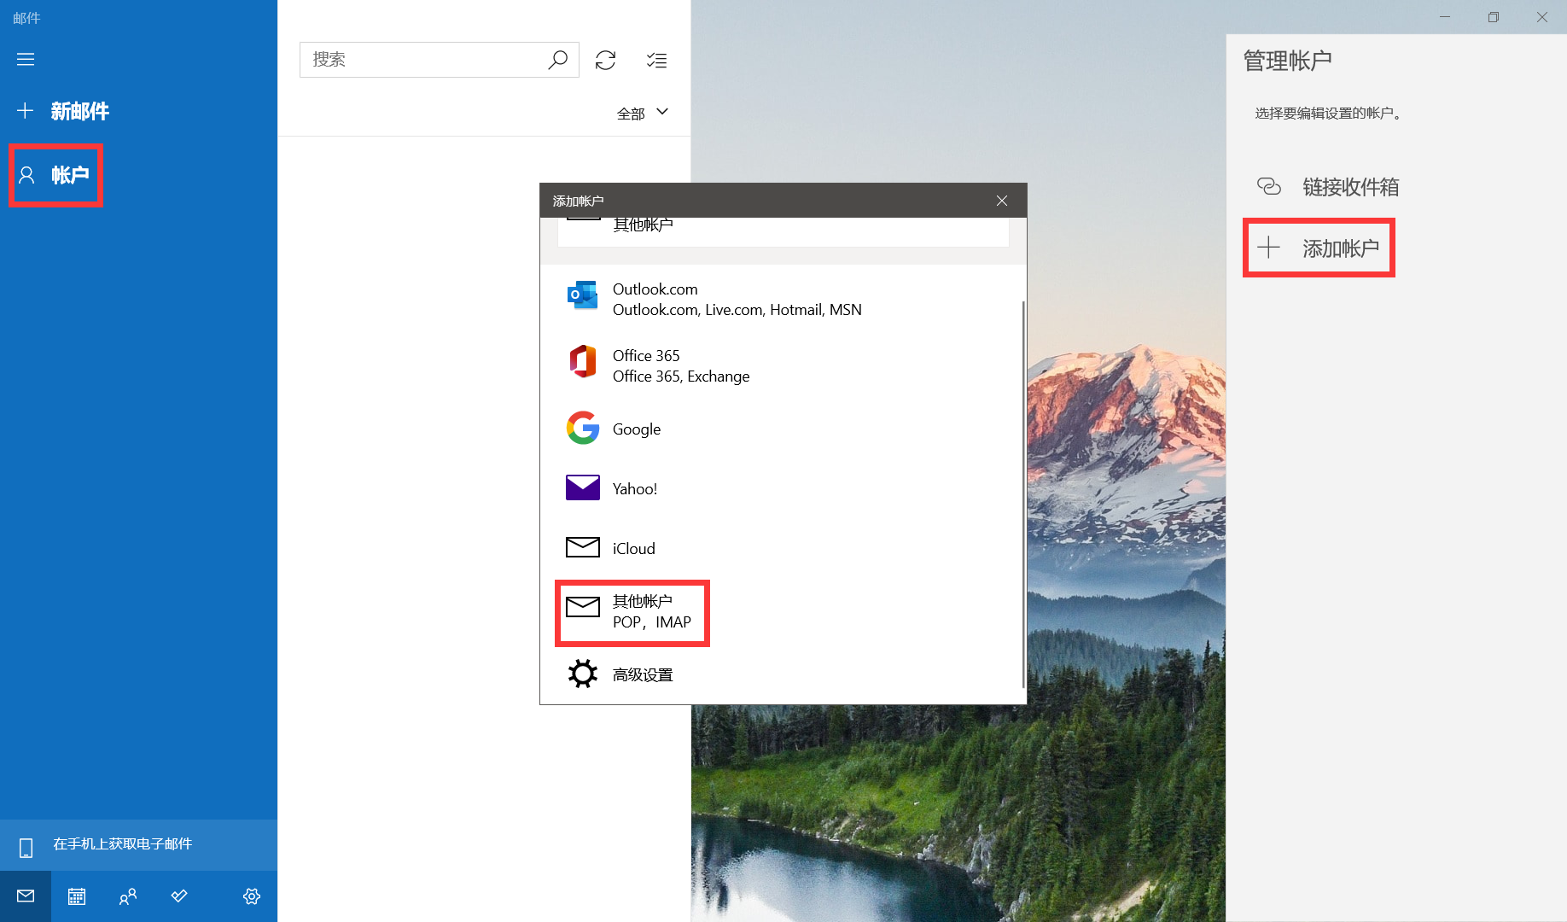Image resolution: width=1567 pixels, height=922 pixels.
Task: Click the Office 365, Exchange text
Action: [681, 376]
